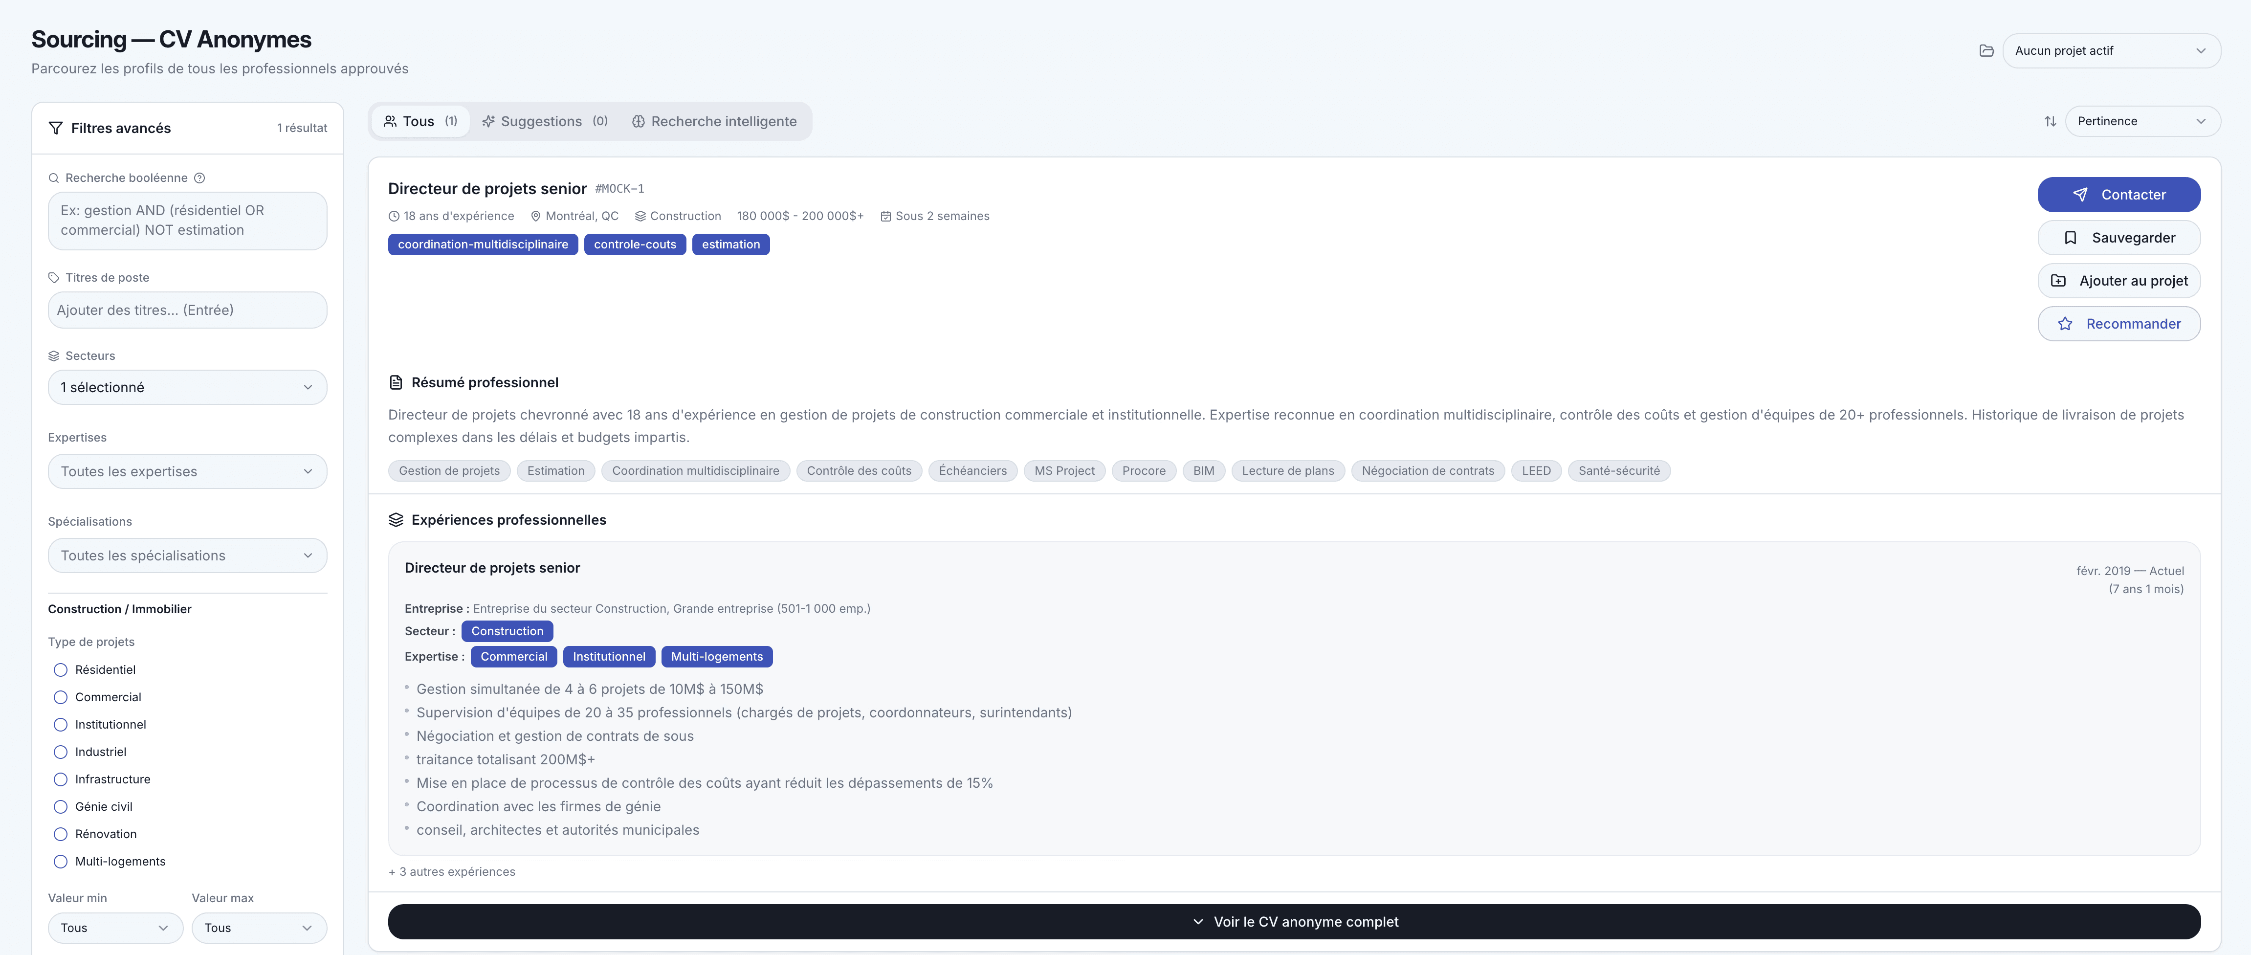2251x955 pixels.
Task: Select the Génie civil project type
Action: pos(60,806)
